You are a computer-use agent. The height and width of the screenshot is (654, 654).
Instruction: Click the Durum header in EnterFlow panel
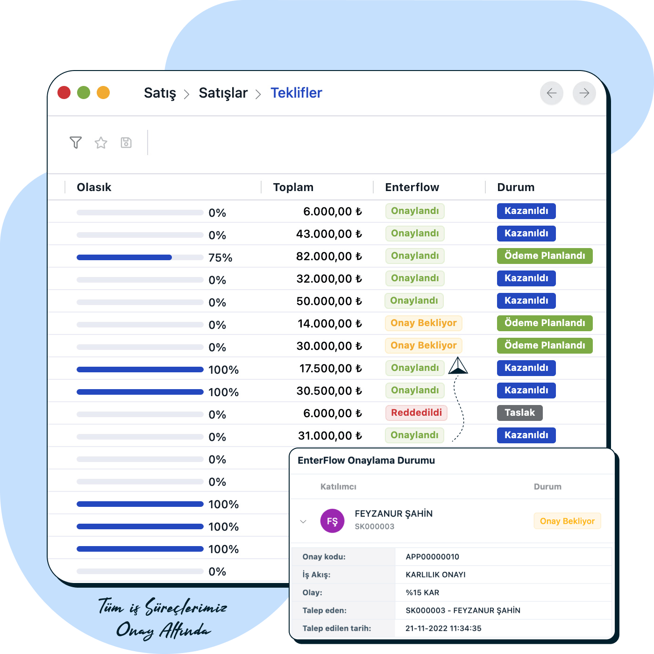547,487
